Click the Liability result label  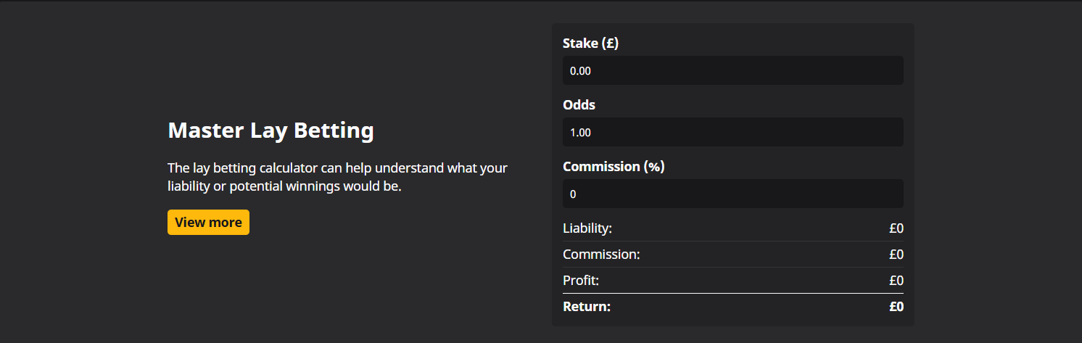click(x=587, y=228)
